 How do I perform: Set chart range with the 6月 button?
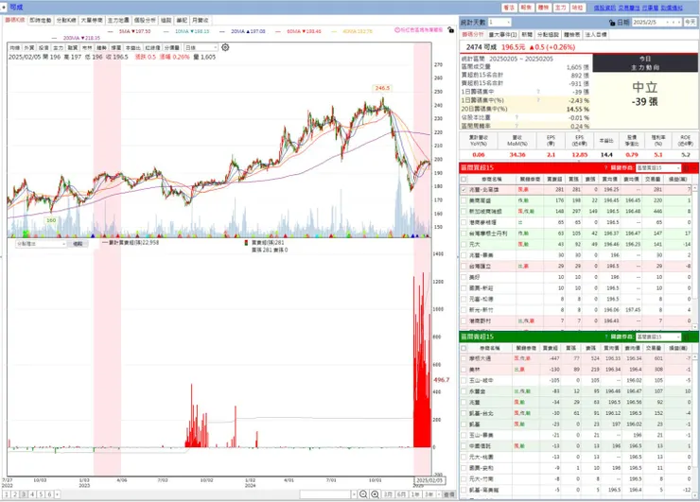pos(401,494)
